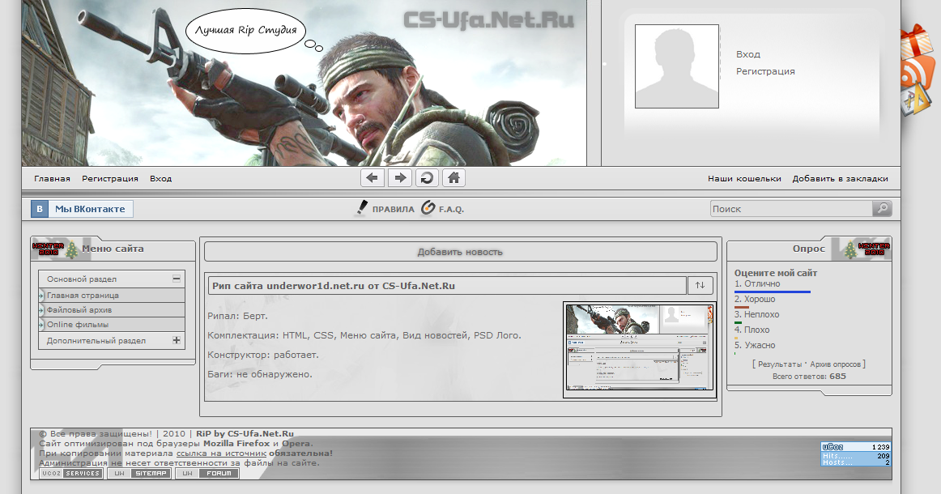Open the site screenshot thumbnail in news
The image size is (941, 494).
(639, 350)
